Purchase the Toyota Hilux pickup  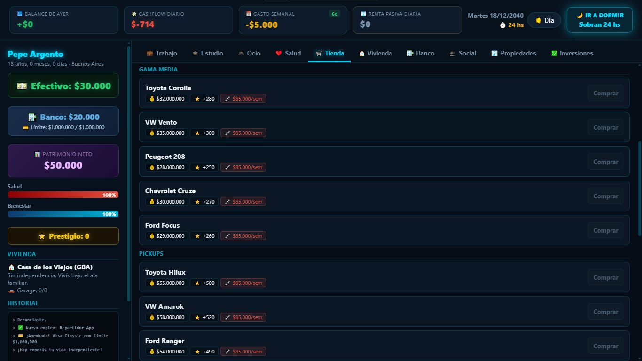click(x=606, y=277)
